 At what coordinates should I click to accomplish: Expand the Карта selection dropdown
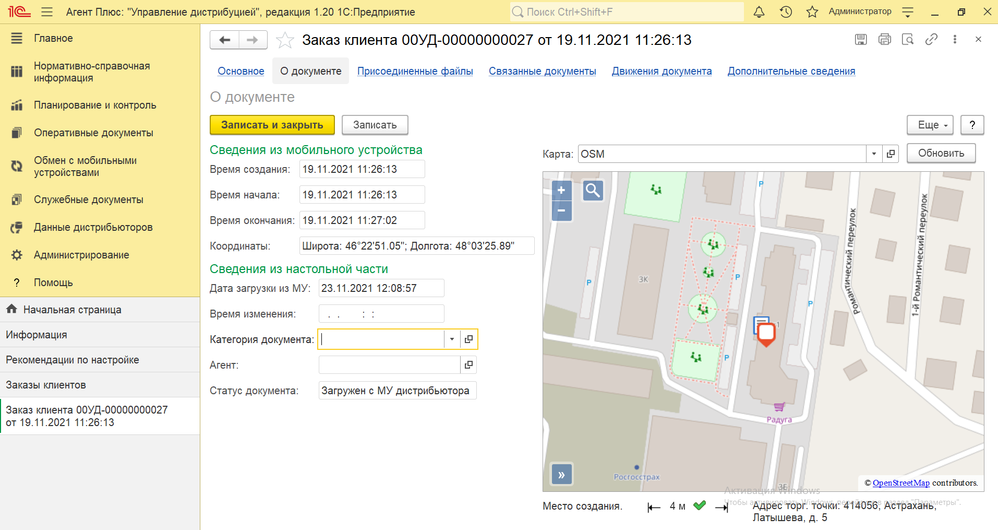(874, 154)
